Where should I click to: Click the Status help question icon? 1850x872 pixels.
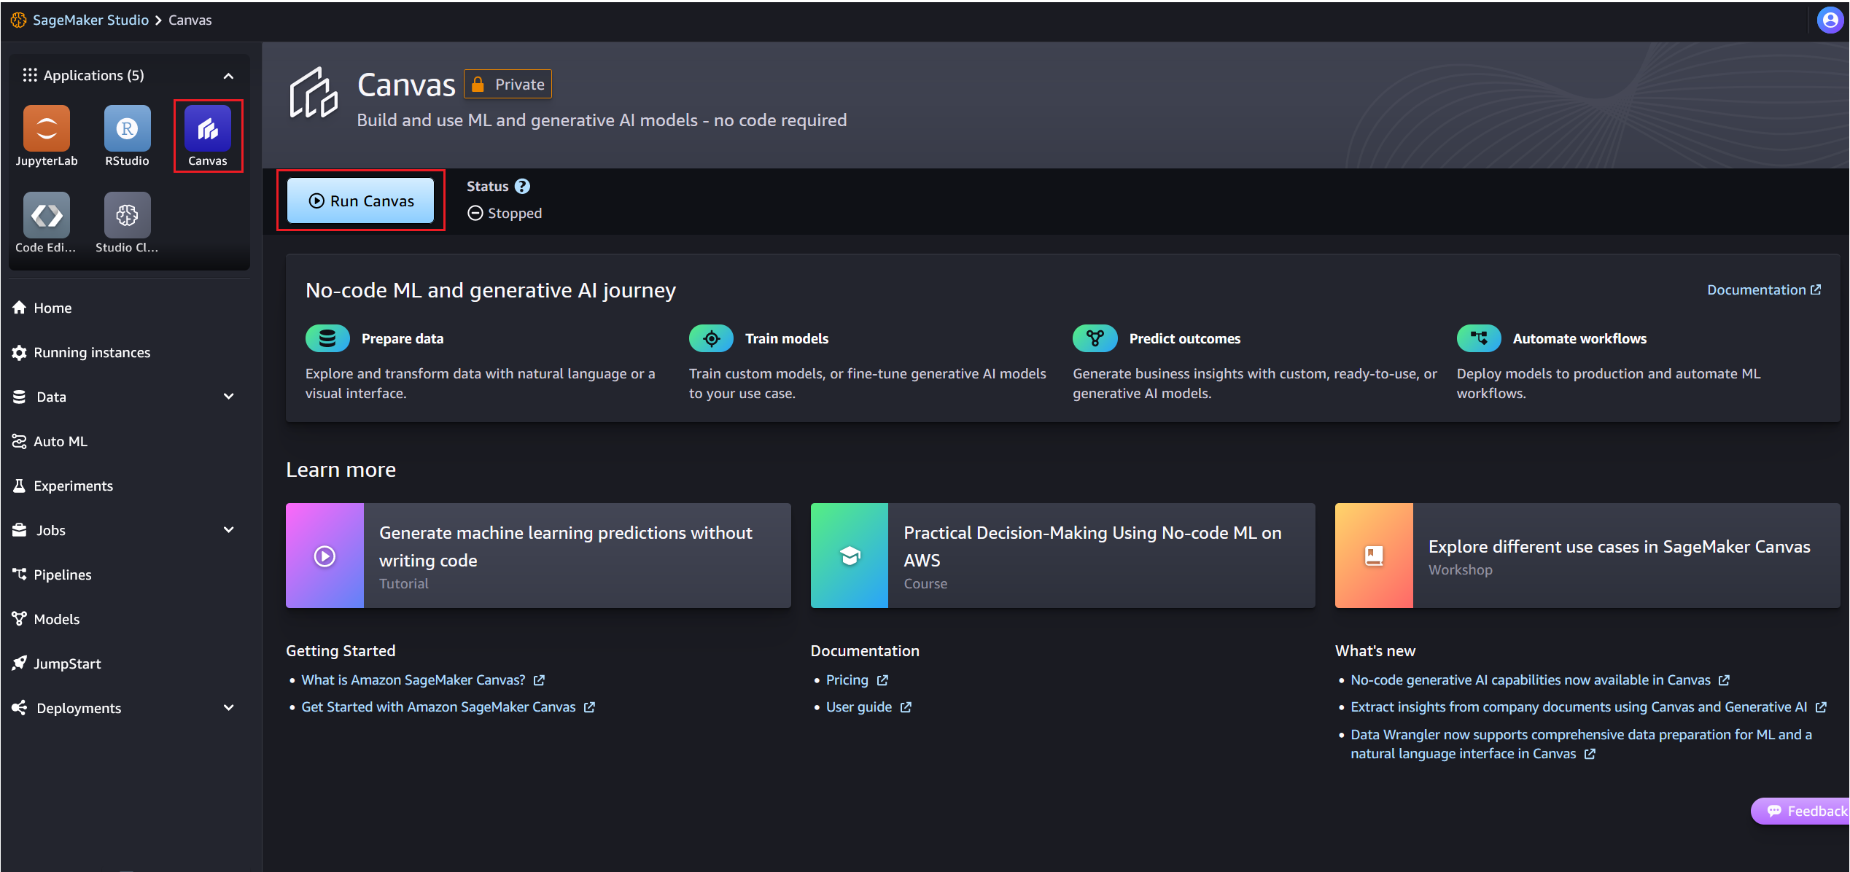522,187
